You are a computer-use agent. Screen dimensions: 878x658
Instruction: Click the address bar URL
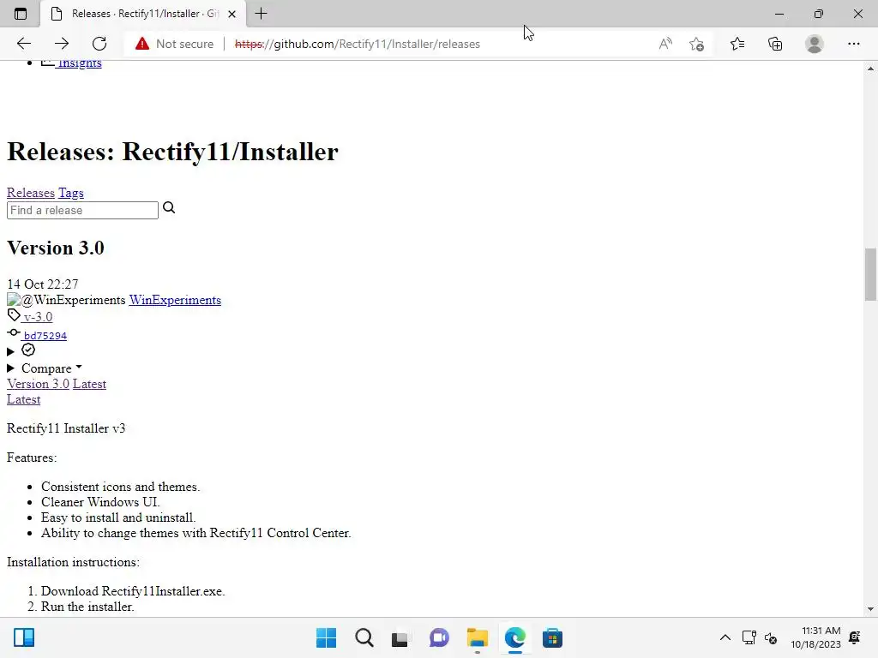click(x=358, y=44)
